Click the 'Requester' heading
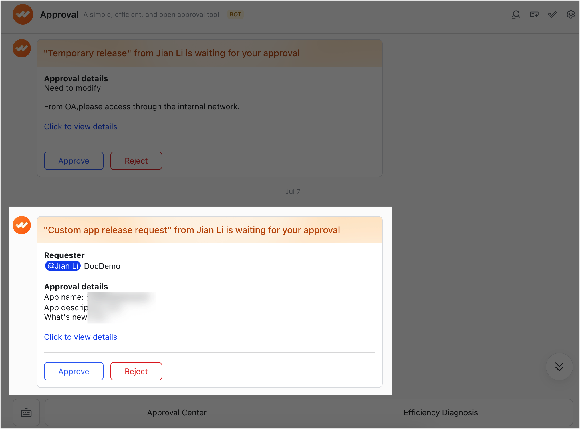This screenshot has height=429, width=580. tap(64, 255)
